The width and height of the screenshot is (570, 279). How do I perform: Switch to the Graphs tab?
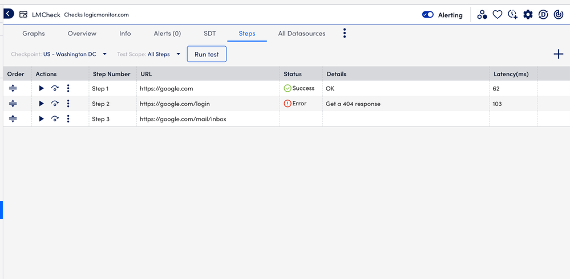pyautogui.click(x=34, y=34)
